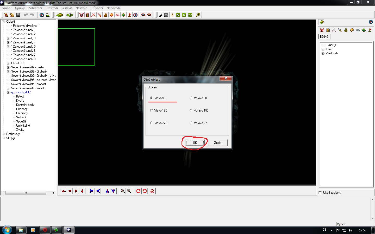Select the red demon creature icon in the right palette
Screen dimensions: 375x234
pos(322,30)
